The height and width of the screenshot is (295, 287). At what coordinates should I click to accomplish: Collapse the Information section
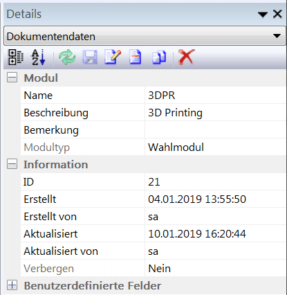[x=12, y=164]
